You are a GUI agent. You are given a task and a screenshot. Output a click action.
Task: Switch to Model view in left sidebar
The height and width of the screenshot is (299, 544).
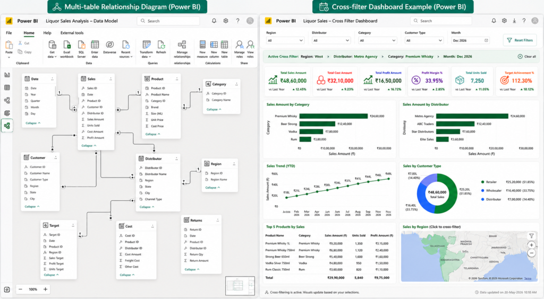click(x=7, y=126)
